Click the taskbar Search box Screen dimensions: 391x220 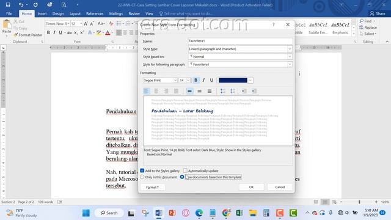(109, 213)
